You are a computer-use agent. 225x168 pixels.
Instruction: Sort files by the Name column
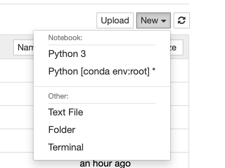[24, 47]
